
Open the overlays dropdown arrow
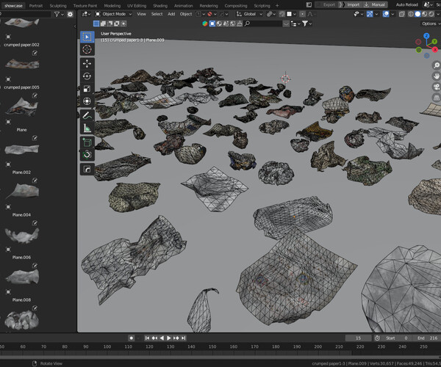tap(392, 14)
